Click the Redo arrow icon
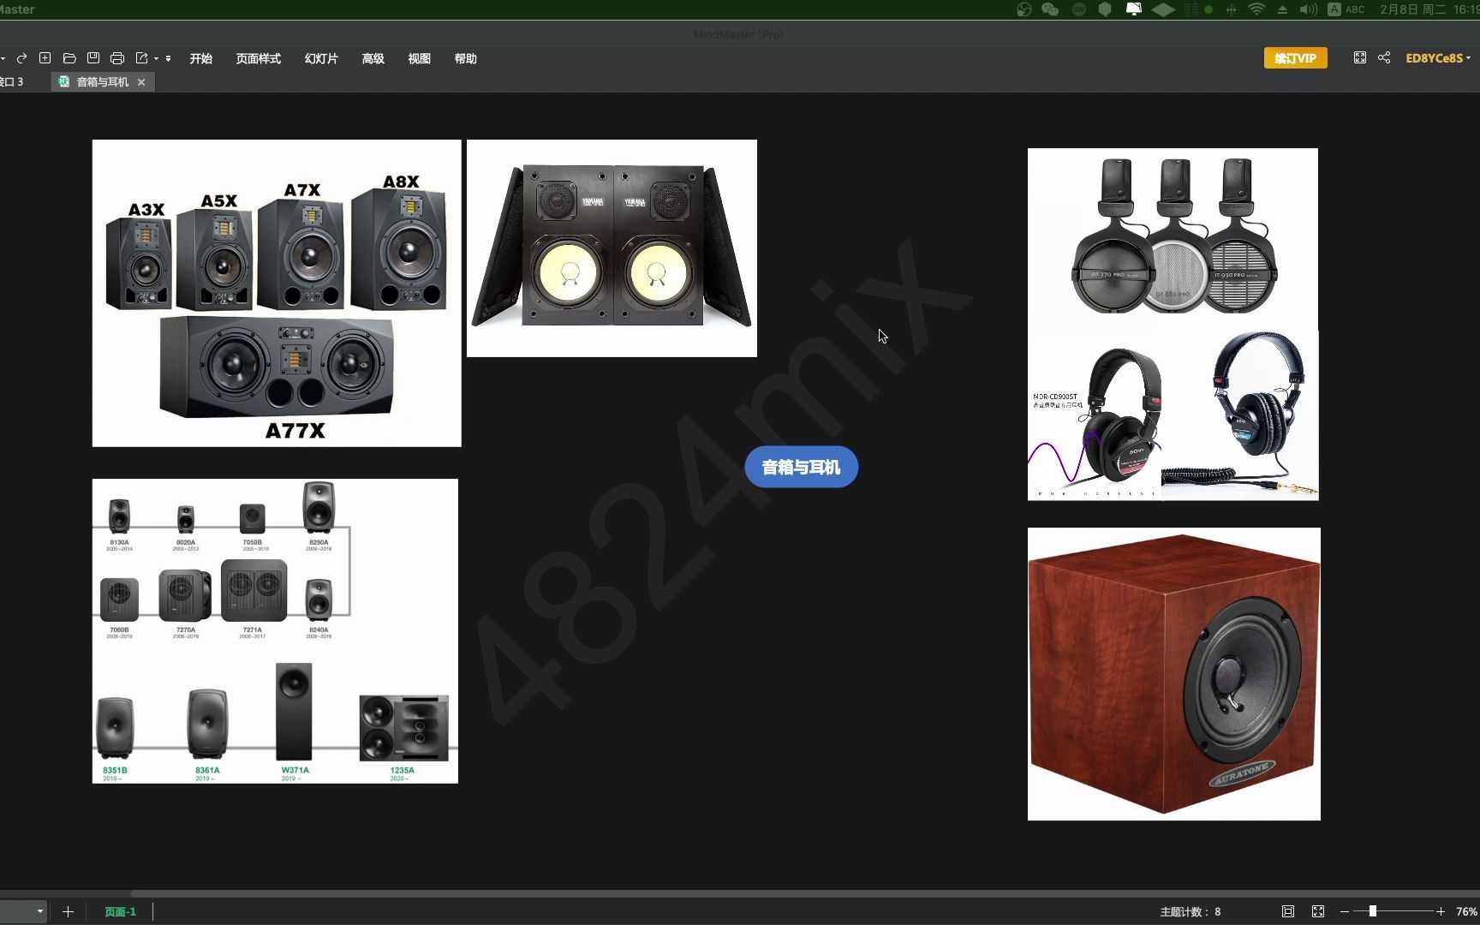The height and width of the screenshot is (925, 1480). click(x=21, y=58)
